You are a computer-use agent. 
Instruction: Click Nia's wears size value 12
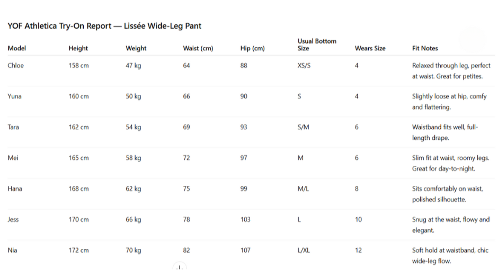(359, 250)
